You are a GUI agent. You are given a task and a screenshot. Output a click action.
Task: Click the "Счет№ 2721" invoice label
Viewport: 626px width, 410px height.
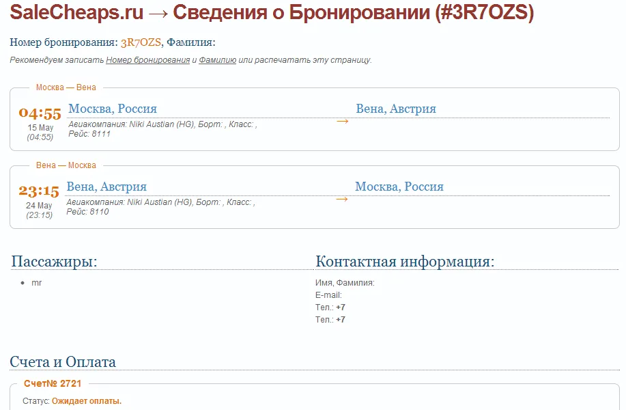(53, 383)
